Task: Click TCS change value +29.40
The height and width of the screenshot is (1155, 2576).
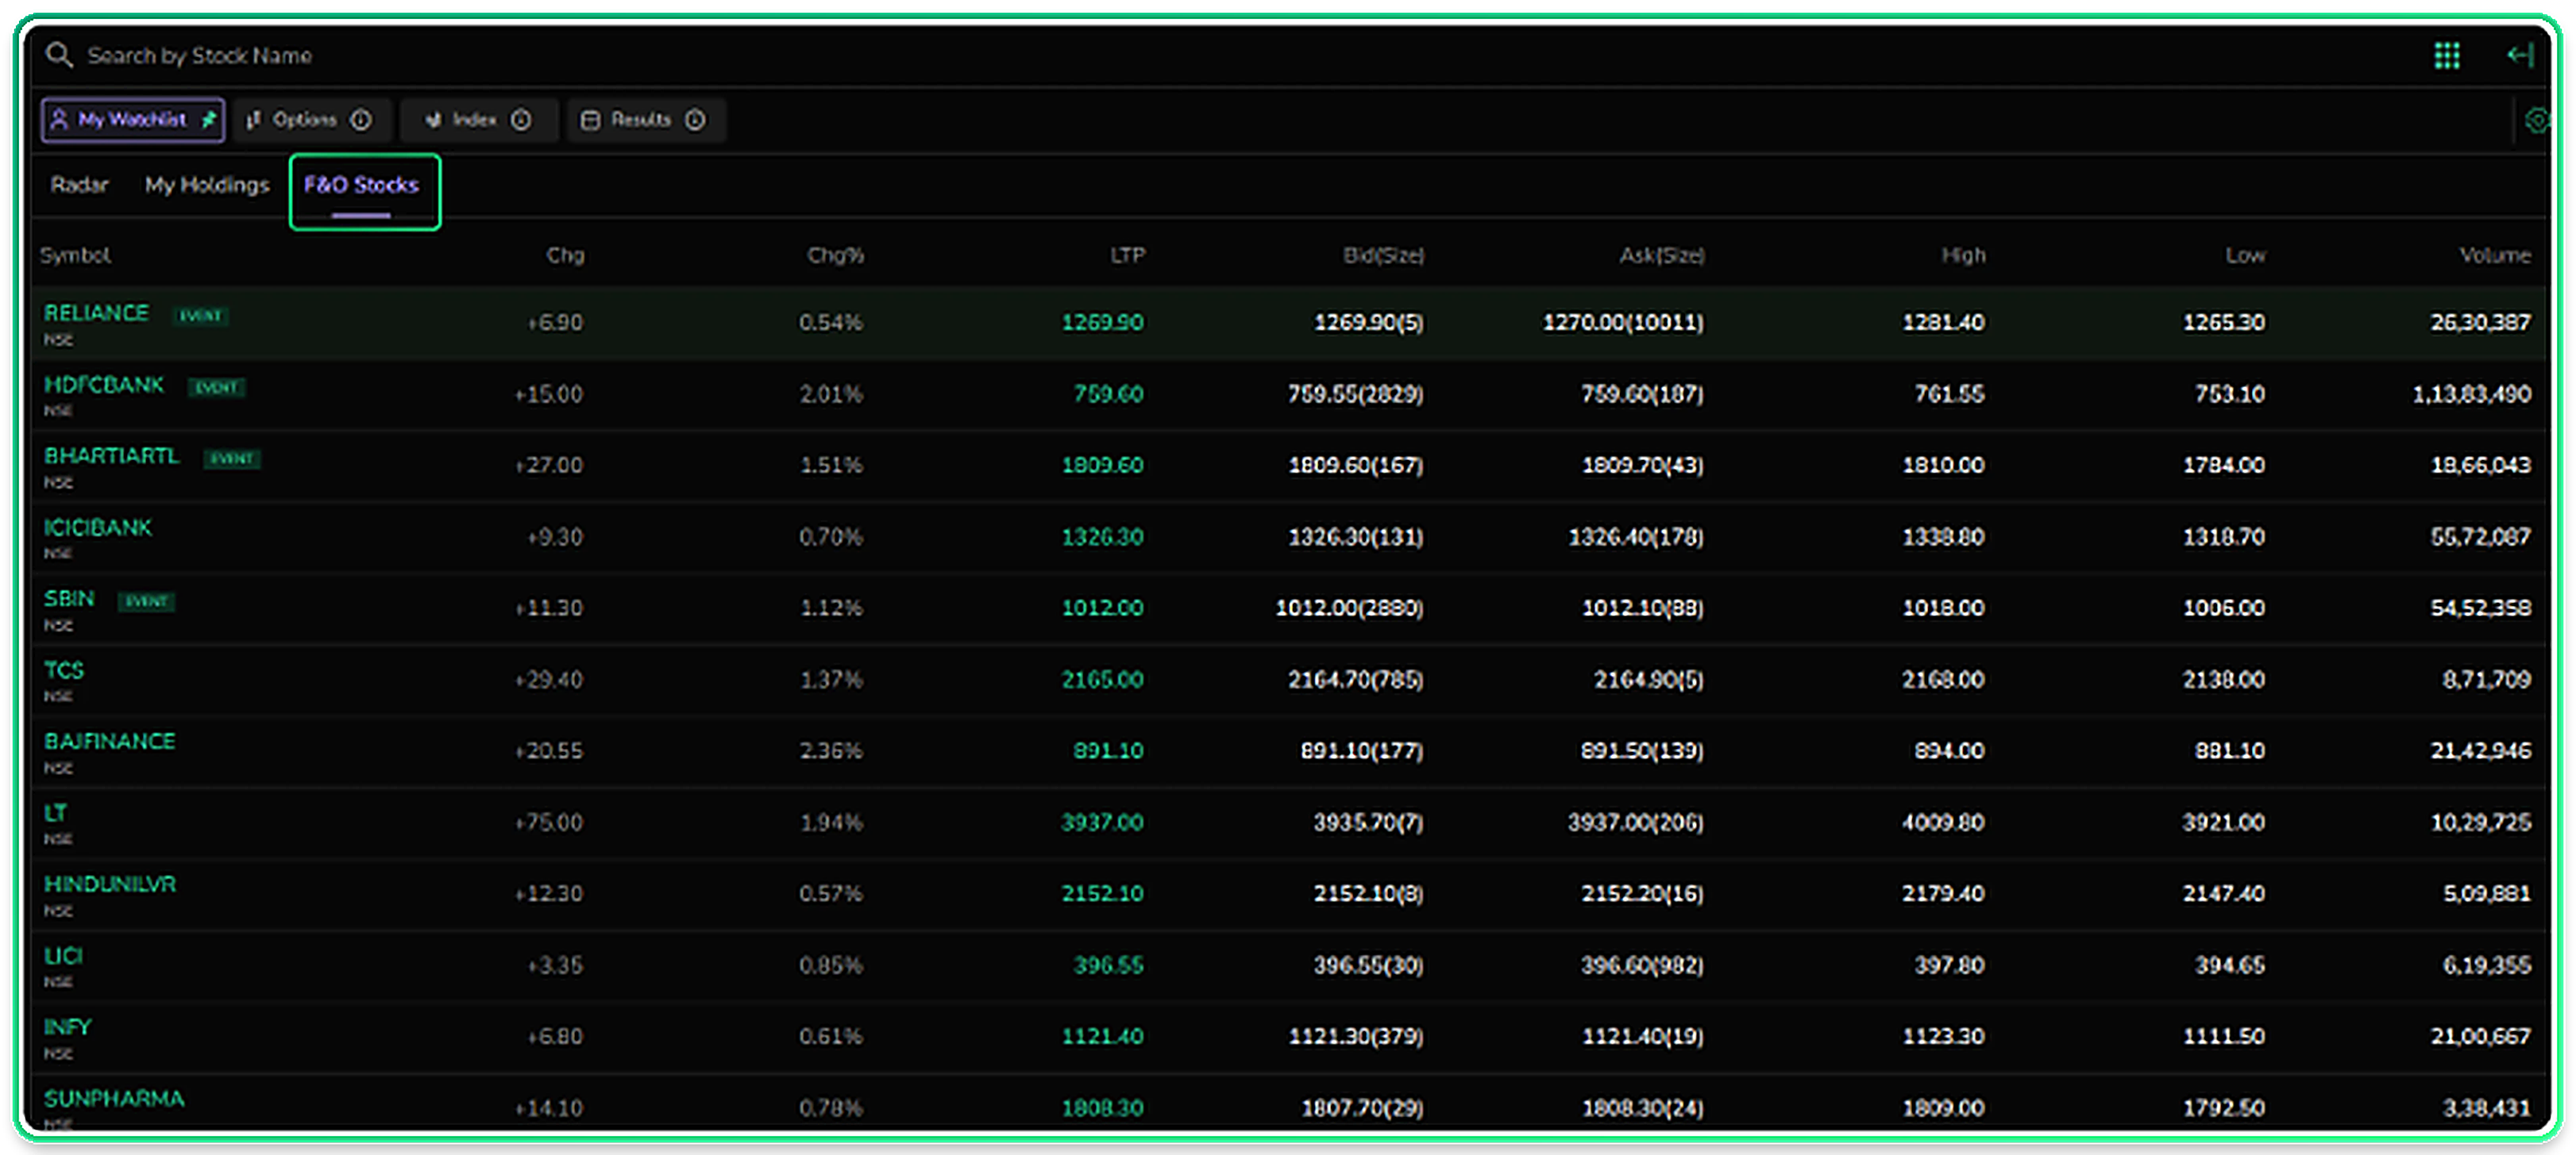Action: pyautogui.click(x=548, y=679)
